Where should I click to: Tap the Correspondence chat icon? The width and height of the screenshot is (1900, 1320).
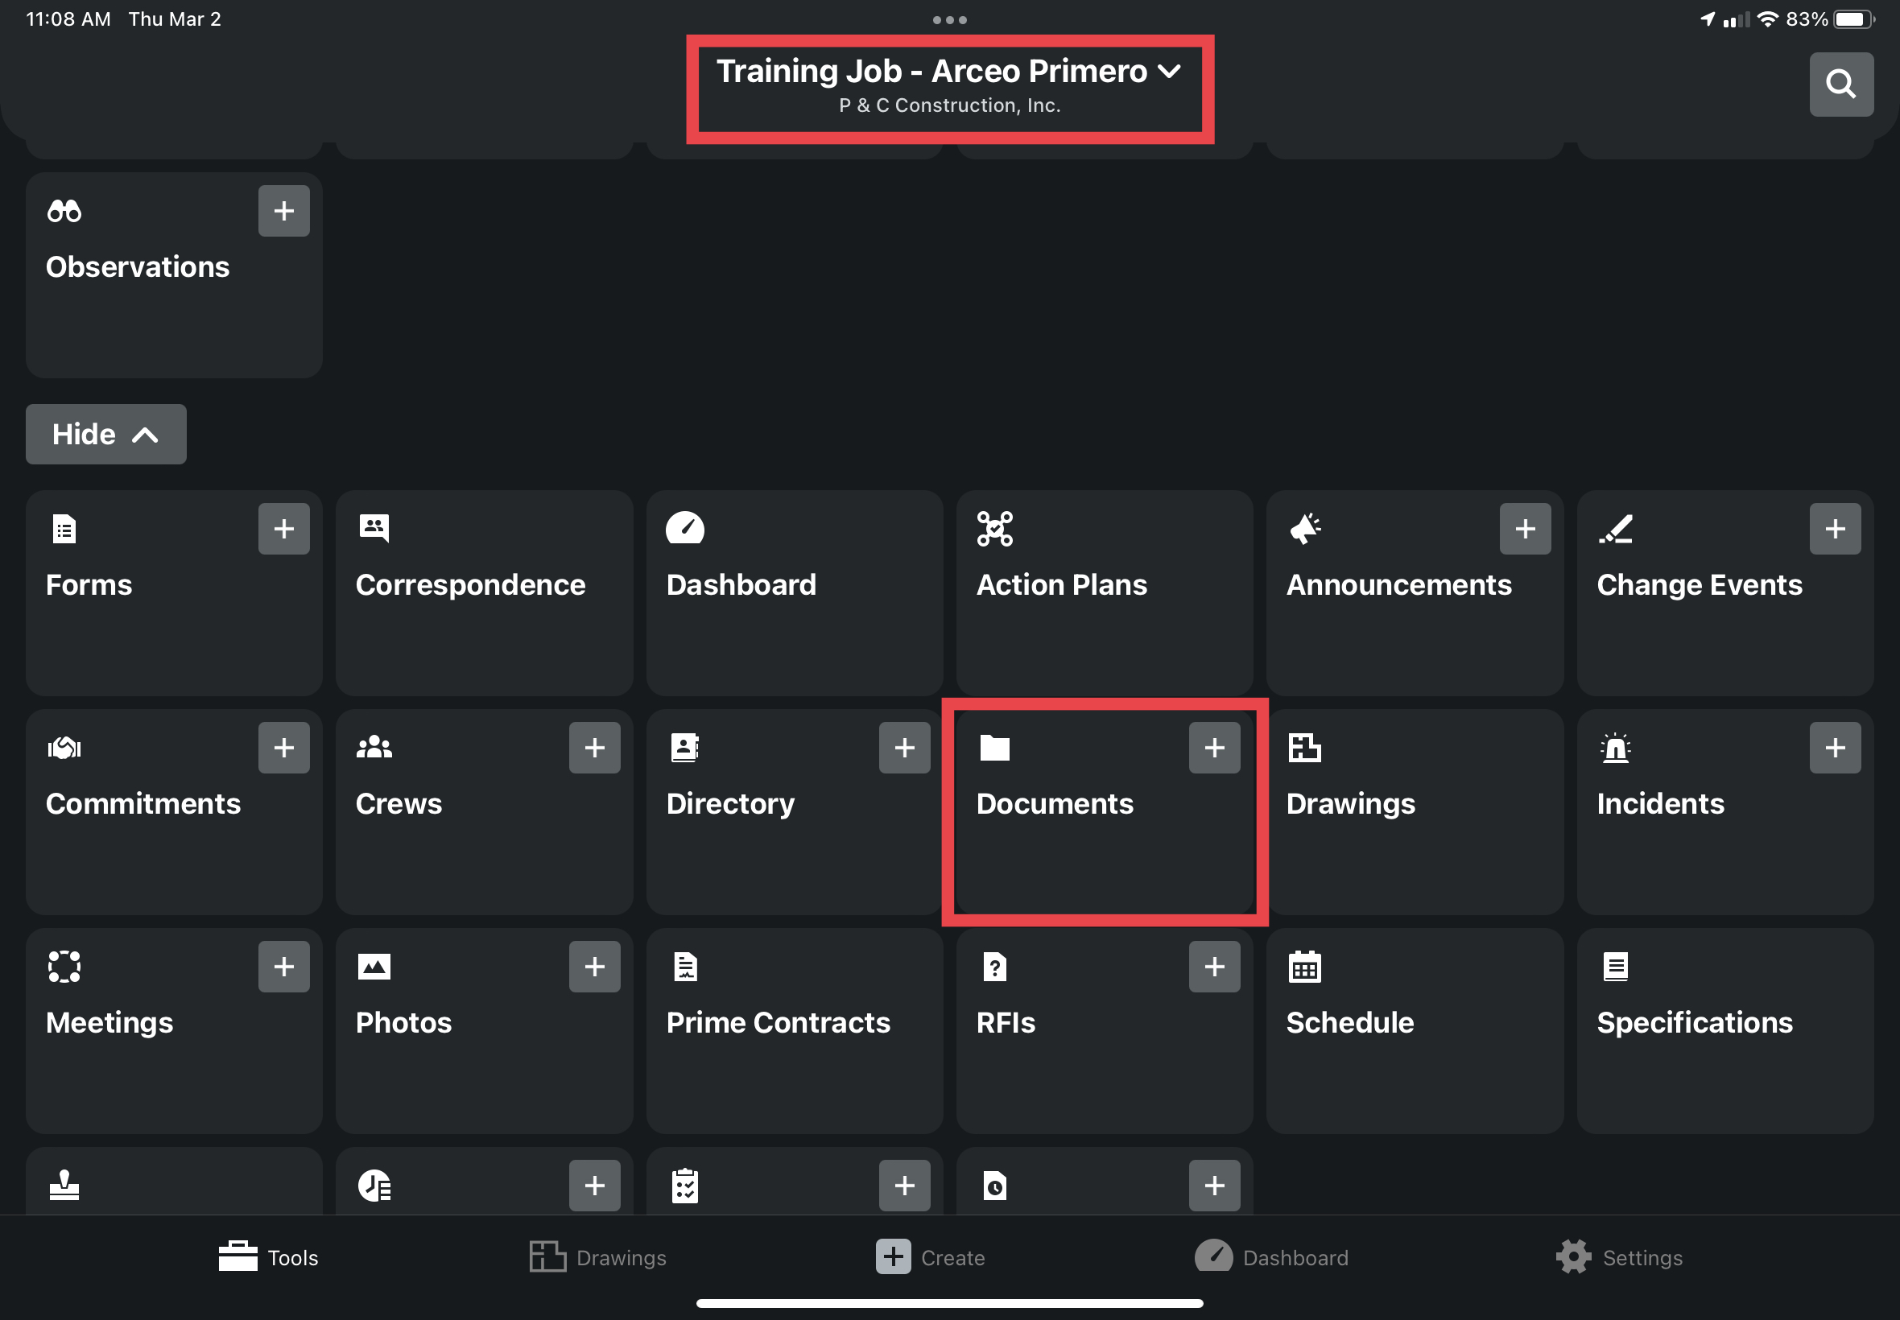tap(374, 529)
